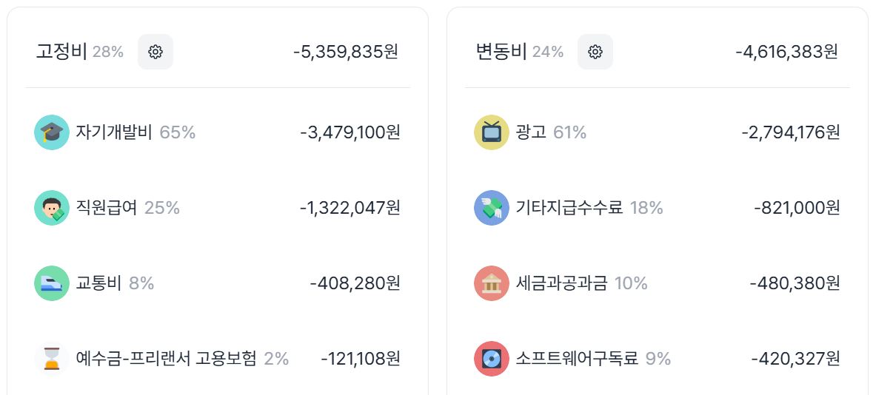Click the 고정비 total -5,359,835원
Image resolution: width=873 pixels, height=395 pixels.
coord(346,52)
